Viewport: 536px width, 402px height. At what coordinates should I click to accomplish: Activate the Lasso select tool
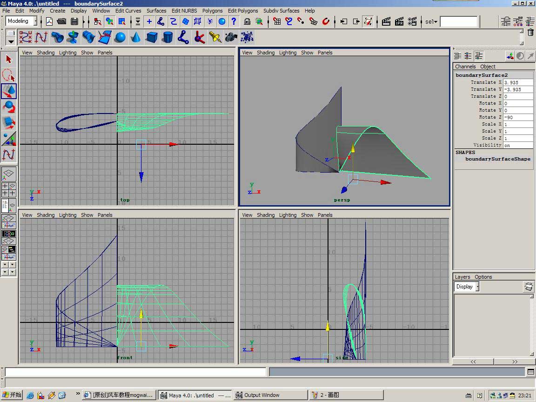pyautogui.click(x=9, y=75)
